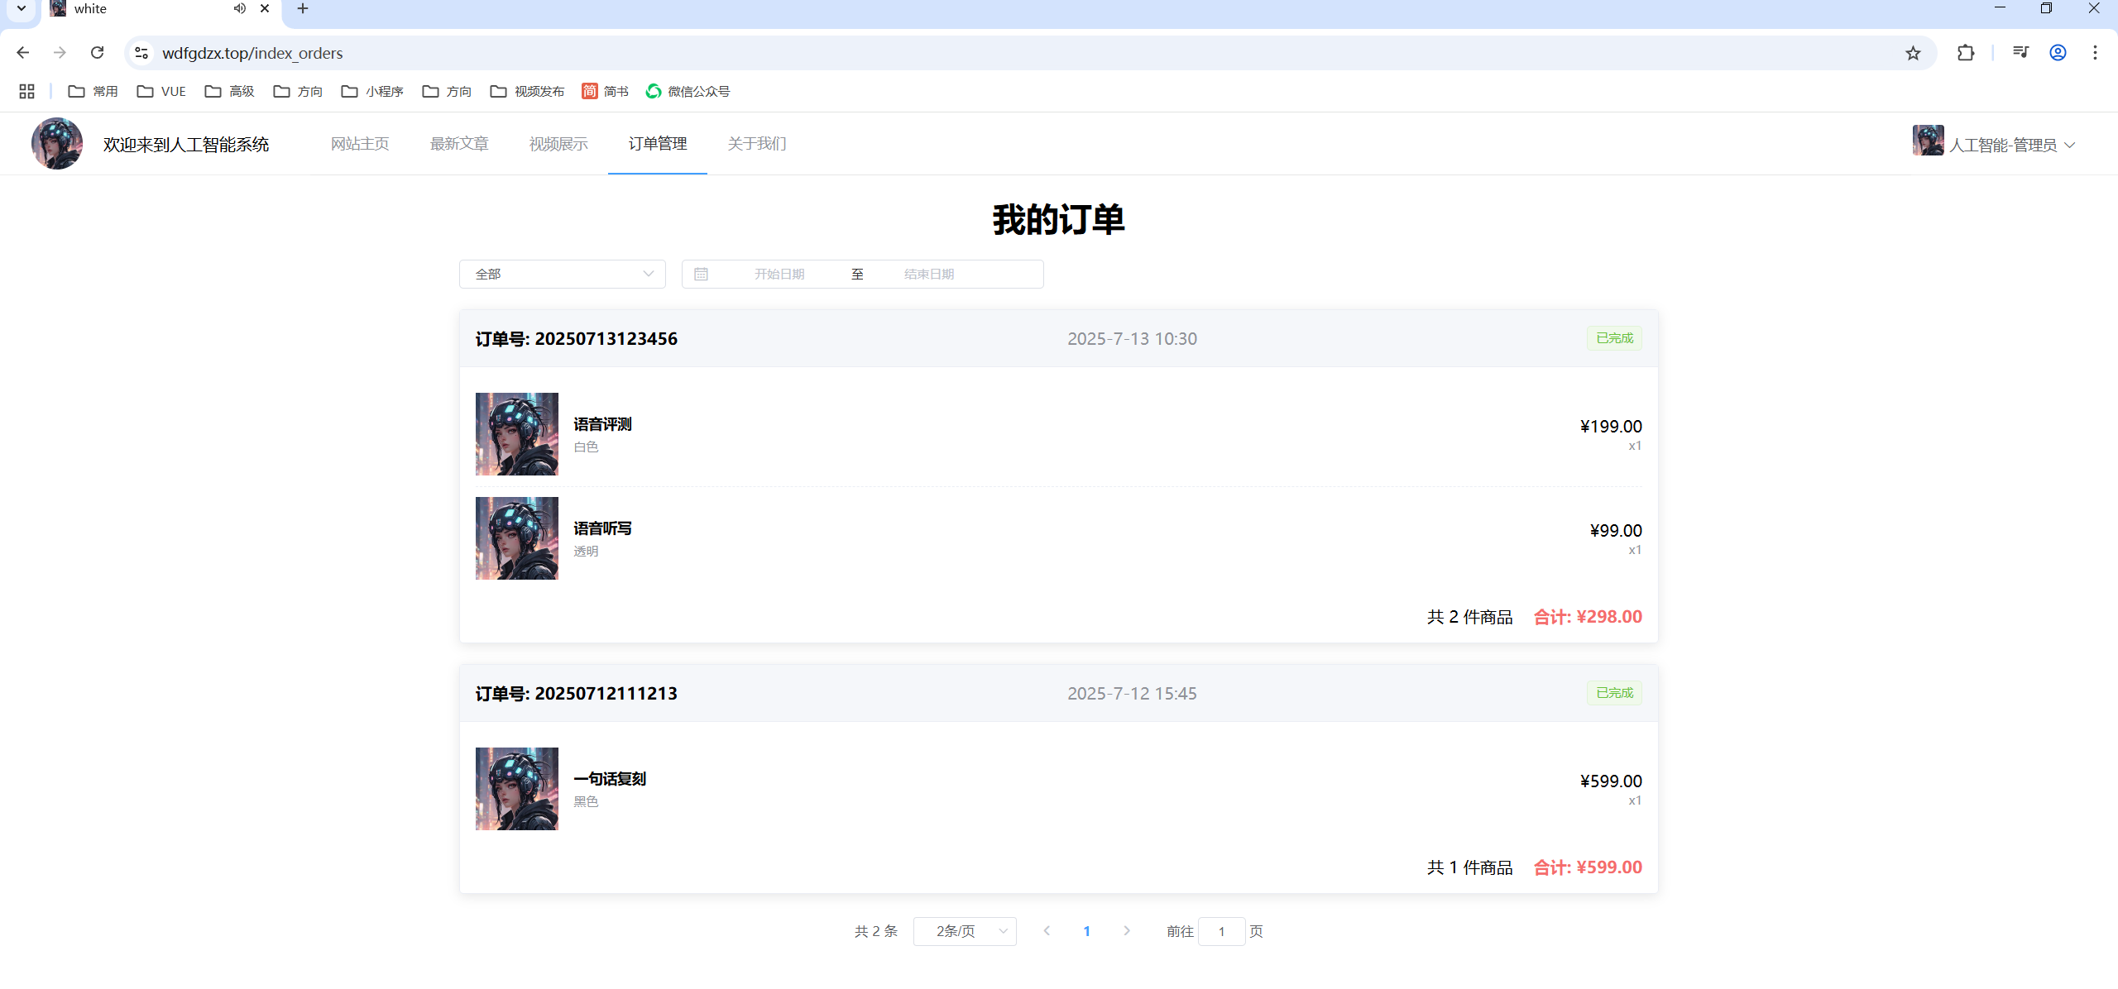Click the 开始日期 date field
This screenshot has width=2118, height=989.
pyautogui.click(x=779, y=274)
